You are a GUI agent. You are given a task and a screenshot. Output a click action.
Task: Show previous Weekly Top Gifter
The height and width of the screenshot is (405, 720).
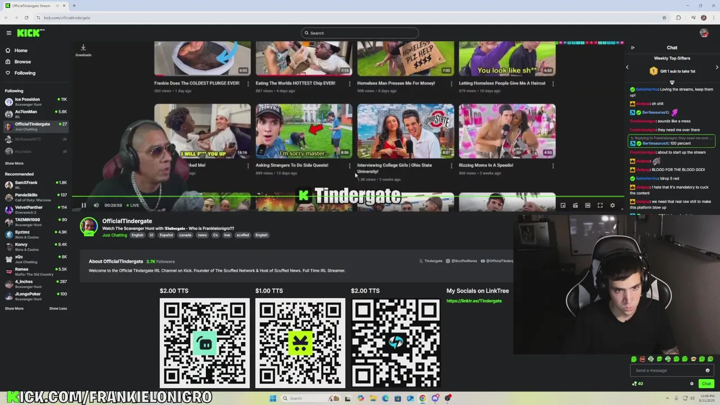click(x=627, y=67)
